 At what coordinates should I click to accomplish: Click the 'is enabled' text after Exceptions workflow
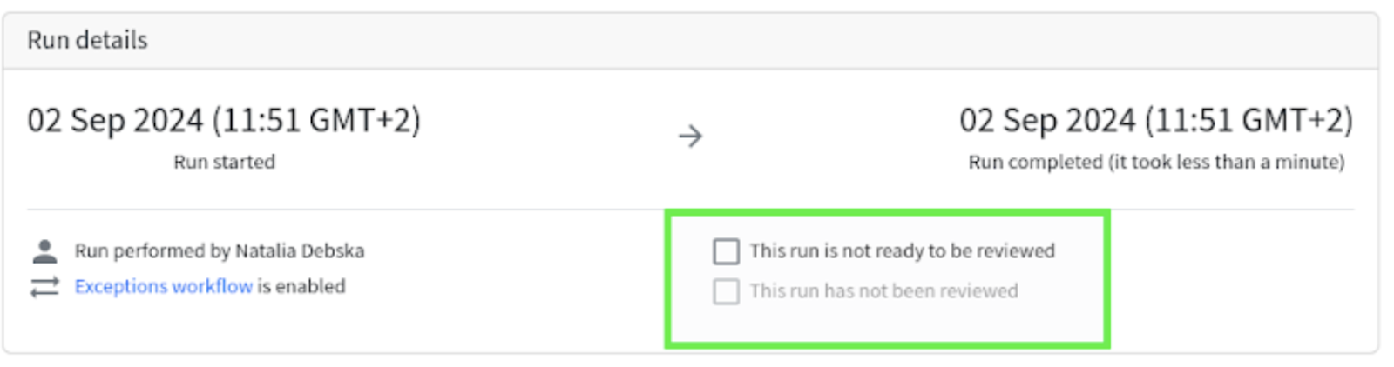(301, 286)
